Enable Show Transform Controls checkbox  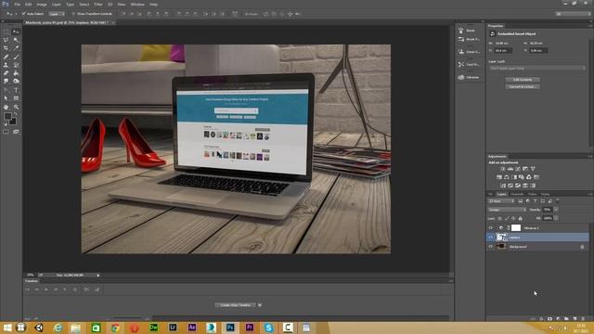pyautogui.click(x=73, y=14)
